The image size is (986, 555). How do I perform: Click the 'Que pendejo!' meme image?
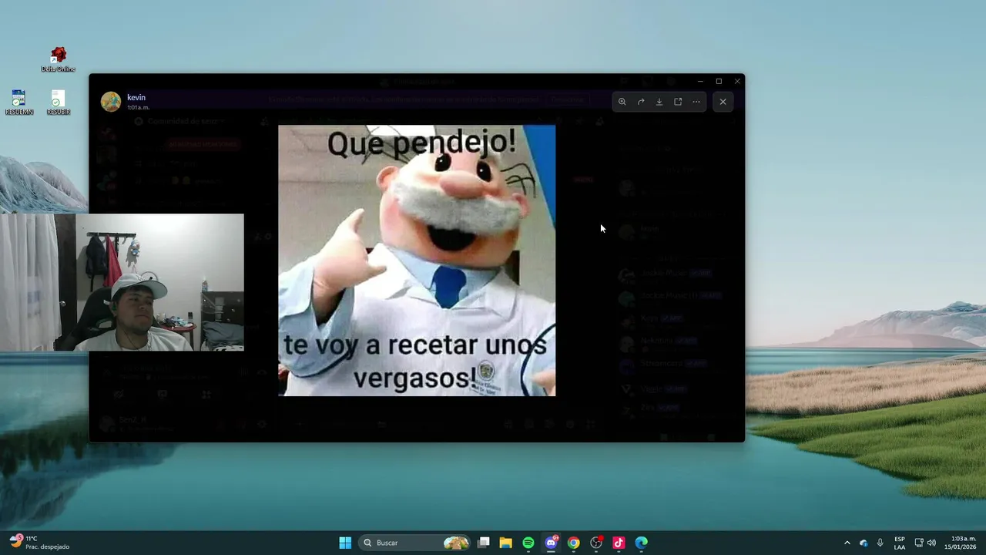pyautogui.click(x=417, y=261)
